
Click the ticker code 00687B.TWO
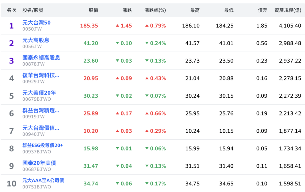coord(37,169)
